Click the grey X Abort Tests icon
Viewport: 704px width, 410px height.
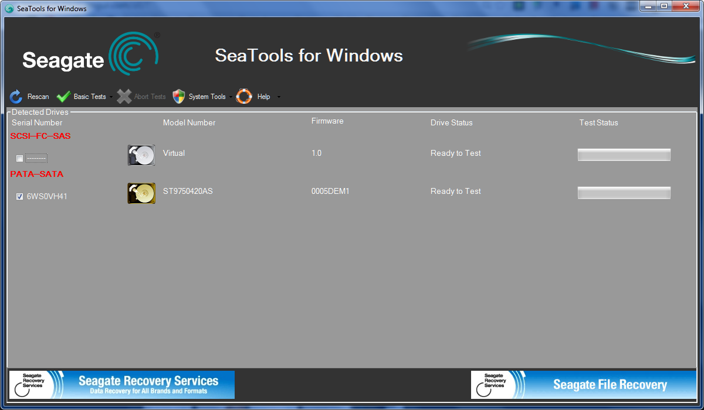[x=124, y=97]
